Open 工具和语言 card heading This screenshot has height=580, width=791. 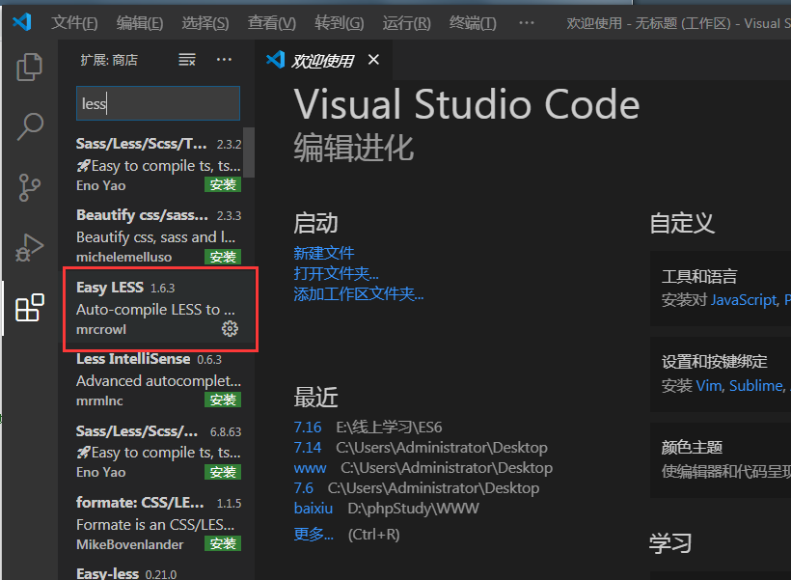click(699, 277)
